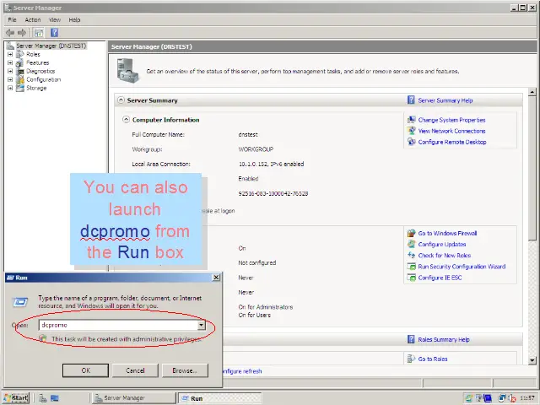Click the scrollbar down arrow in details pane
540x405 pixels.
532,360
